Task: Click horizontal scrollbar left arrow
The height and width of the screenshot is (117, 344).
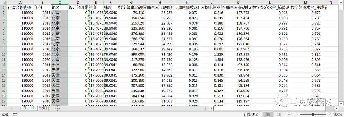Action: click(211, 108)
